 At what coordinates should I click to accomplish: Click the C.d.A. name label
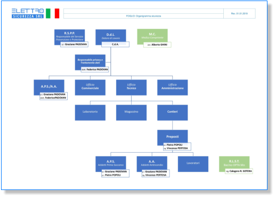point(115,44)
